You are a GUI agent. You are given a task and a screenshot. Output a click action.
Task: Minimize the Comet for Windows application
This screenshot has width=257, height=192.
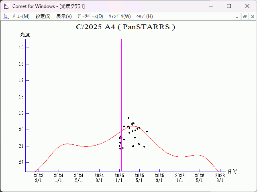(x=210, y=6)
